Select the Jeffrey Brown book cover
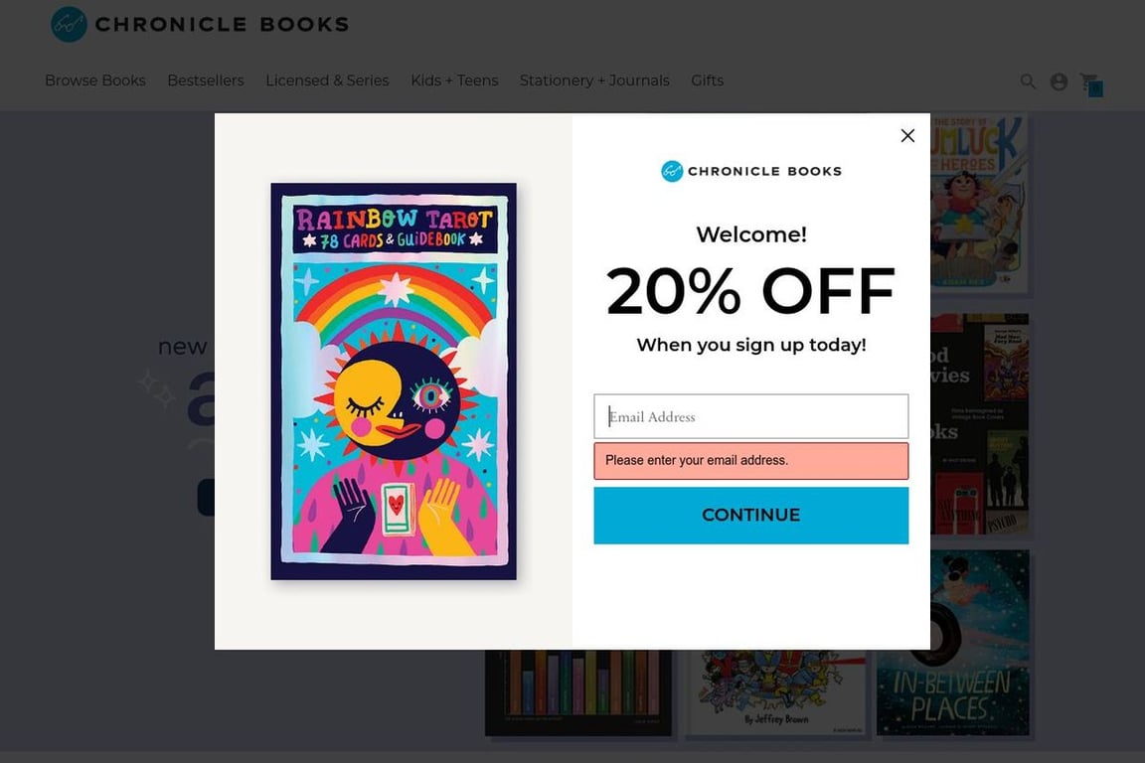Viewport: 1145px width, 763px height. coord(777,693)
